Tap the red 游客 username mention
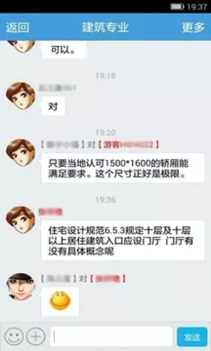 [x=129, y=145]
